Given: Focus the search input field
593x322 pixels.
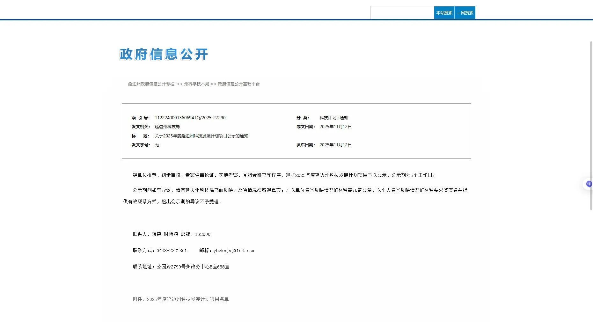Looking at the screenshot, I should 402,13.
